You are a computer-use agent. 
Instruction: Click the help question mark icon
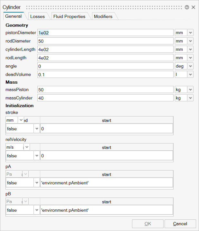click(x=187, y=7)
